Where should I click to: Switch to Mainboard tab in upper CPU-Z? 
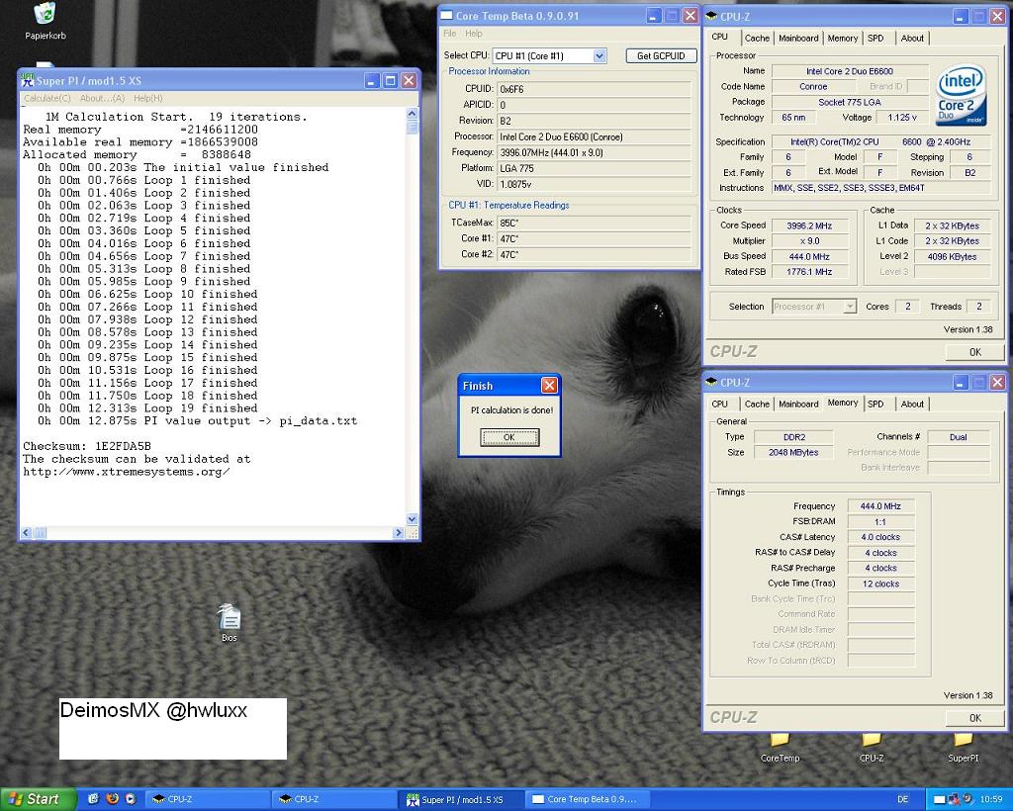[x=798, y=39]
